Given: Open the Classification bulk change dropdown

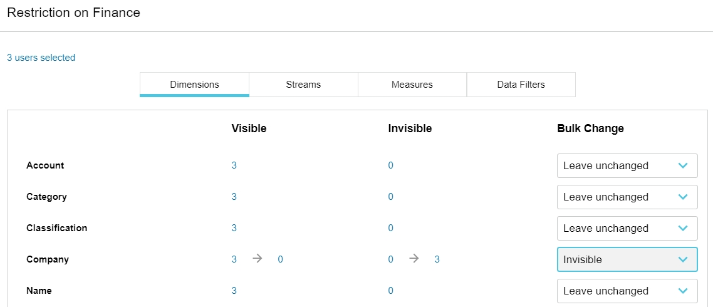Looking at the screenshot, I should click(627, 229).
